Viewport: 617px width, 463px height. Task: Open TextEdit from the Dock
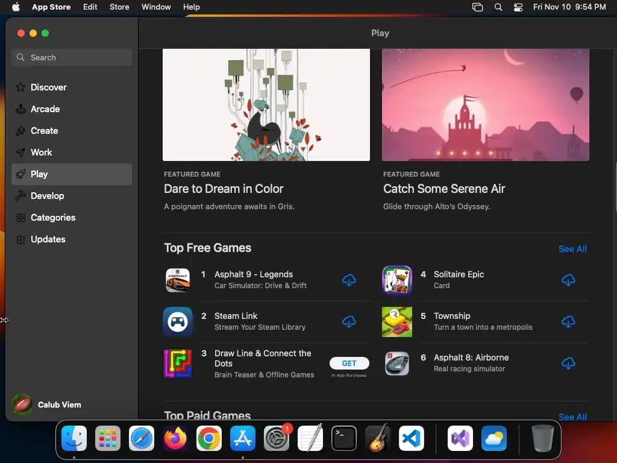pos(310,438)
